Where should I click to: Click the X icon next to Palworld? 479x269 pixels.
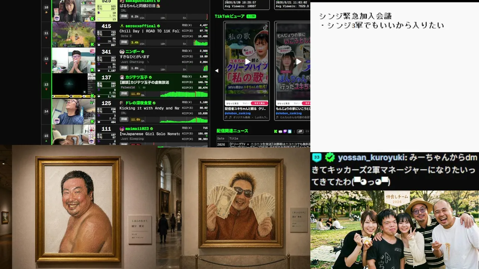[138, 87]
